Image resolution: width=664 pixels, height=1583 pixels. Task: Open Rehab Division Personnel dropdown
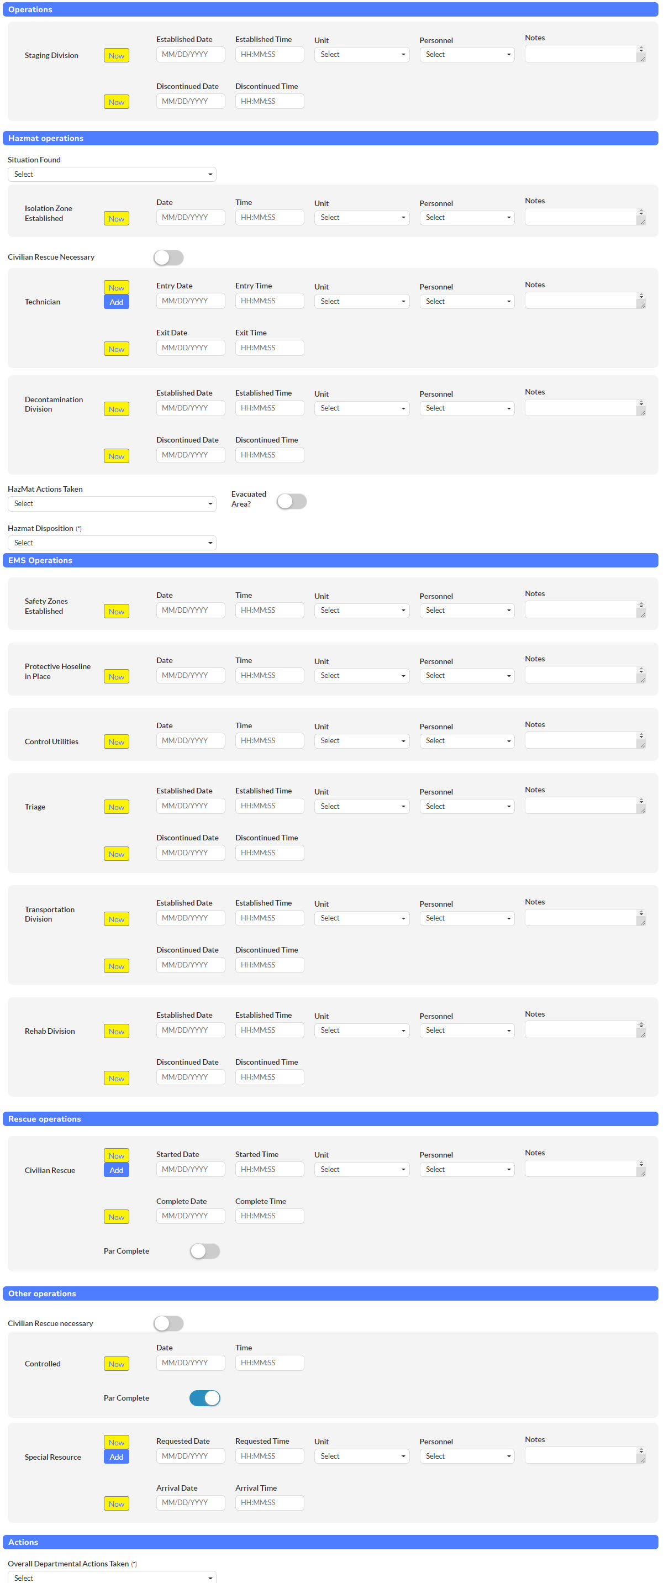pos(467,1030)
